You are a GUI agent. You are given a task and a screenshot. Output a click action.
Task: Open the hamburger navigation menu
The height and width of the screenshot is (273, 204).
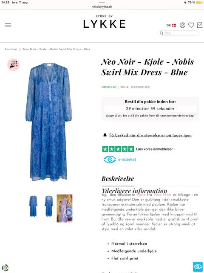[8, 25]
